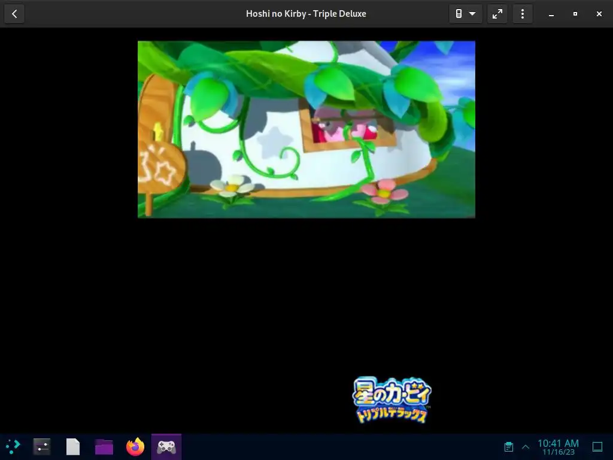
Task: Open the display layout dropdown
Action: [465, 14]
